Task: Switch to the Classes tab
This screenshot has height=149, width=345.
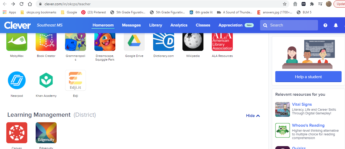Action: [x=203, y=25]
